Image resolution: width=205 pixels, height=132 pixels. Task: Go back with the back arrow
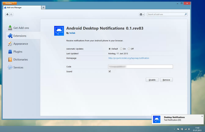click(8, 14)
